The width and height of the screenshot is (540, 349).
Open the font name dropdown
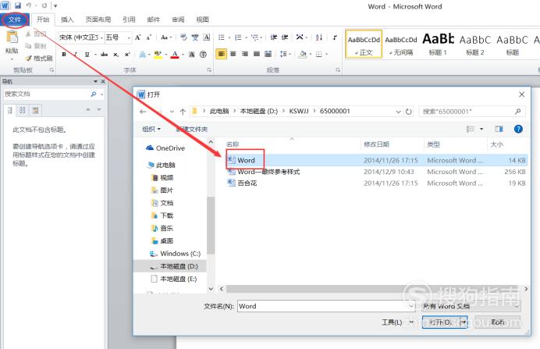click(x=101, y=37)
